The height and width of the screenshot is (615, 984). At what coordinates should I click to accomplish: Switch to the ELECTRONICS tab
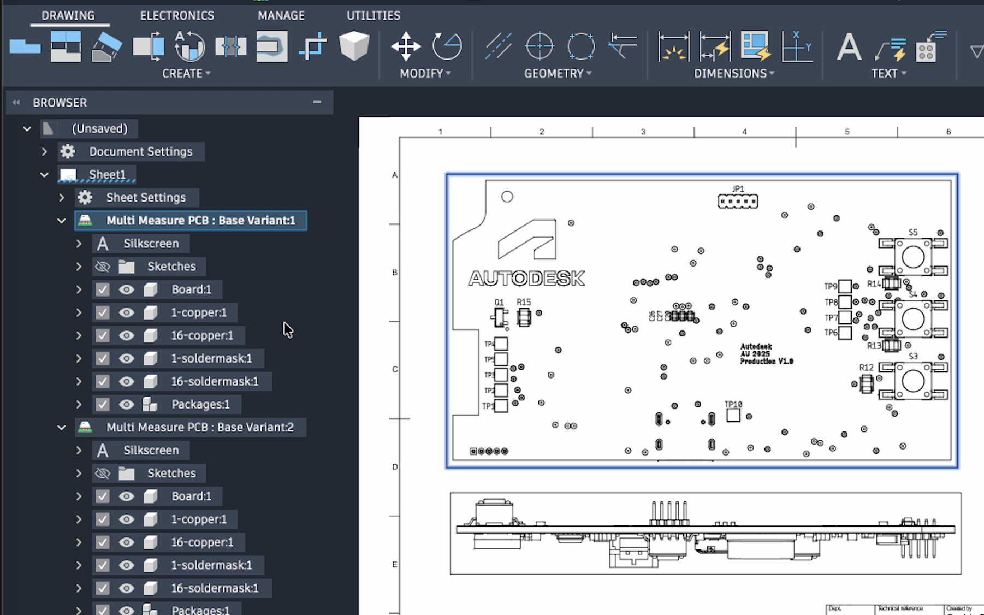(177, 15)
